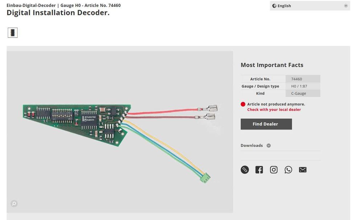Screen dimensions: 363x220
Task: Click the 'Article not produced anymore.' notice
Action: click(276, 104)
